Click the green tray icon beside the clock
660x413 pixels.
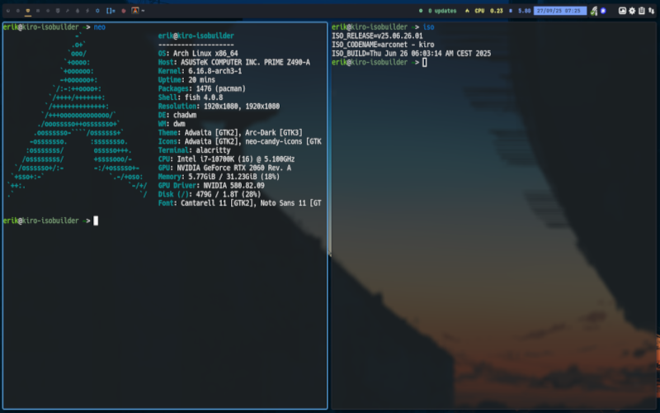(x=594, y=11)
